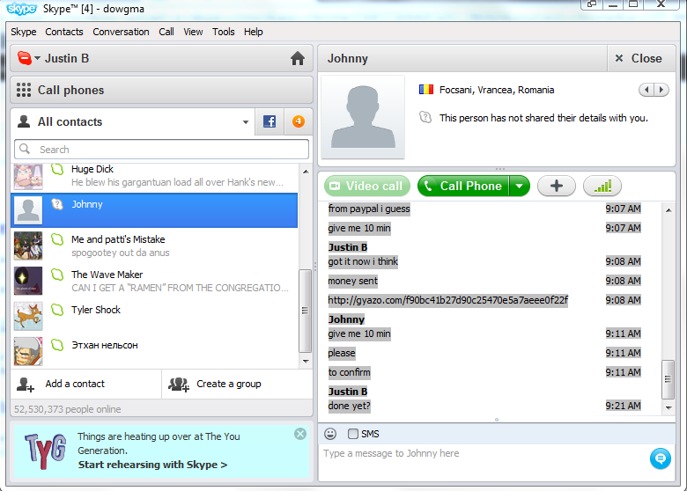The image size is (687, 491).
Task: Click Johnny's large profile picture
Action: point(363,117)
